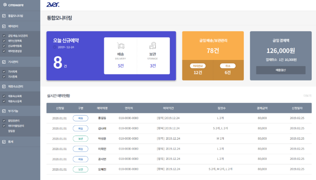Click the 예약기간 column header
This screenshot has height=180, width=316.
(x=168, y=108)
